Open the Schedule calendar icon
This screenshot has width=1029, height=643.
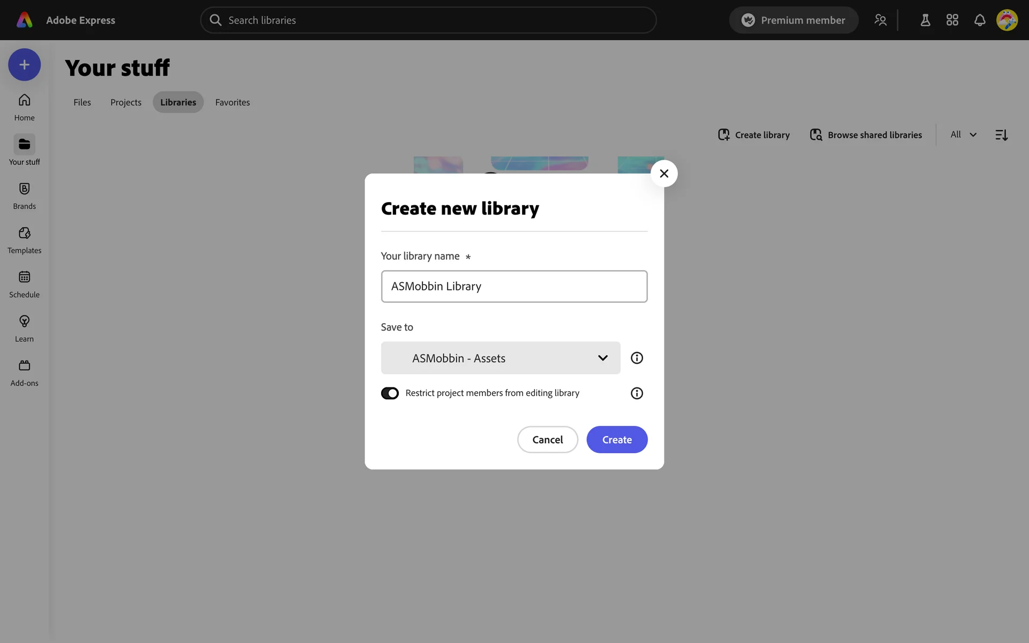(x=24, y=277)
